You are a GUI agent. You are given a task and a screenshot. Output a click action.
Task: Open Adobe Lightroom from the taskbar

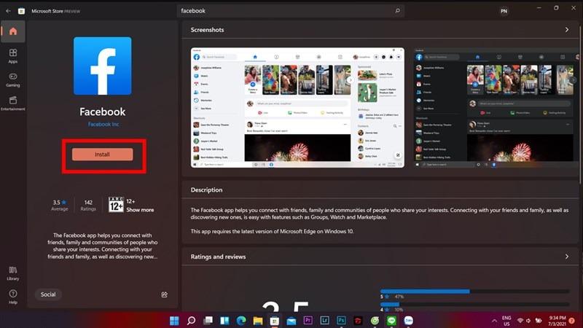point(324,321)
